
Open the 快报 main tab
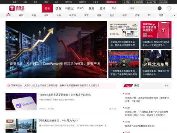[x=58, y=8]
